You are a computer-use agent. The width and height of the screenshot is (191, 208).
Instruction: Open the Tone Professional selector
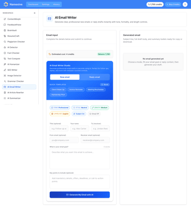[x=60, y=108]
